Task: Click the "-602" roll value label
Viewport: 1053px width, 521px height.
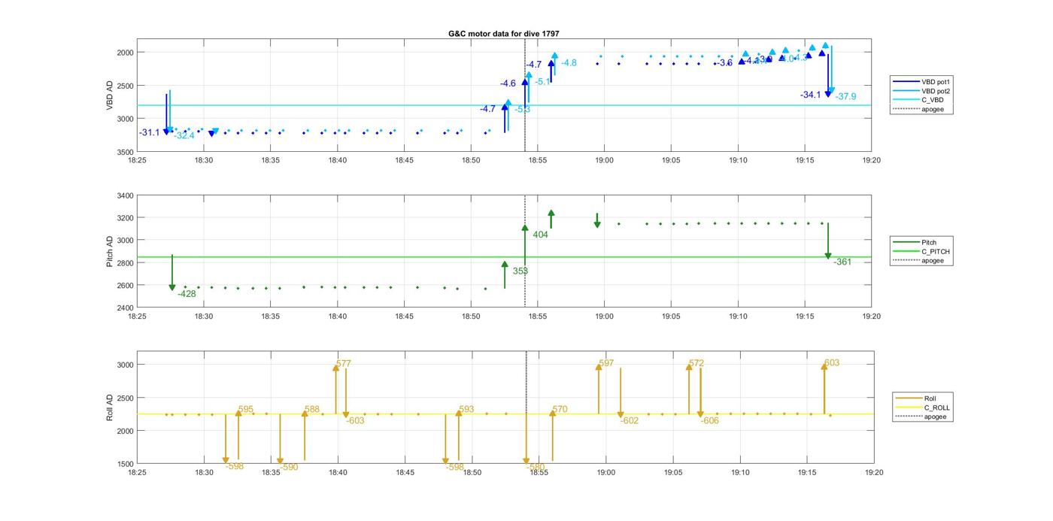Action: [x=630, y=421]
